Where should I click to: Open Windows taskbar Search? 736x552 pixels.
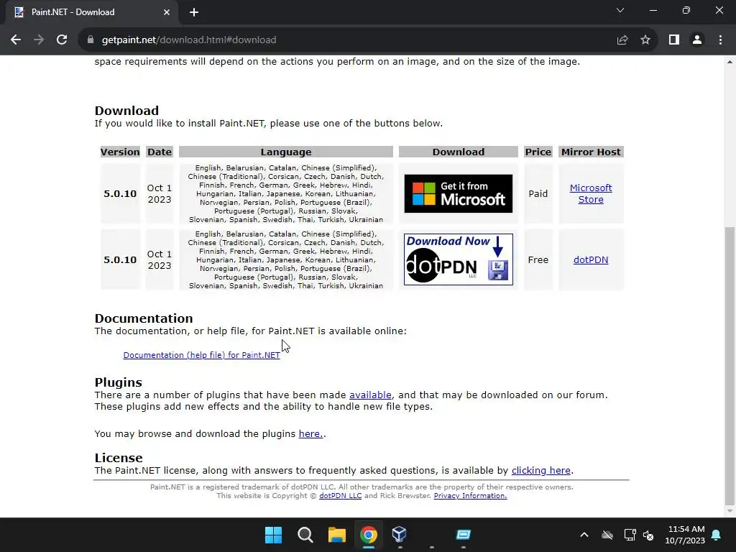[305, 535]
